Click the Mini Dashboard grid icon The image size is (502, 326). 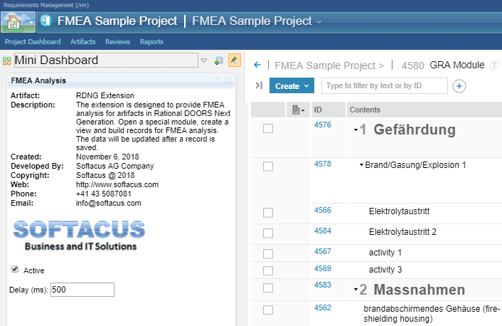click(6, 61)
